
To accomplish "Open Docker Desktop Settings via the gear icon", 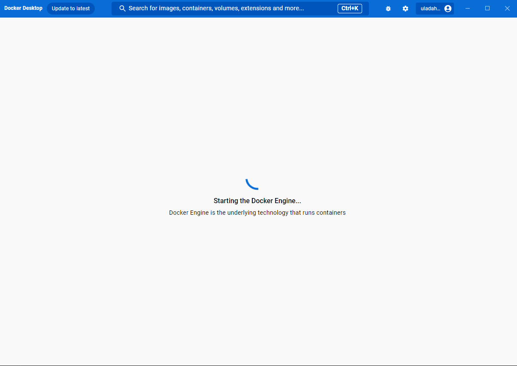I will point(405,8).
